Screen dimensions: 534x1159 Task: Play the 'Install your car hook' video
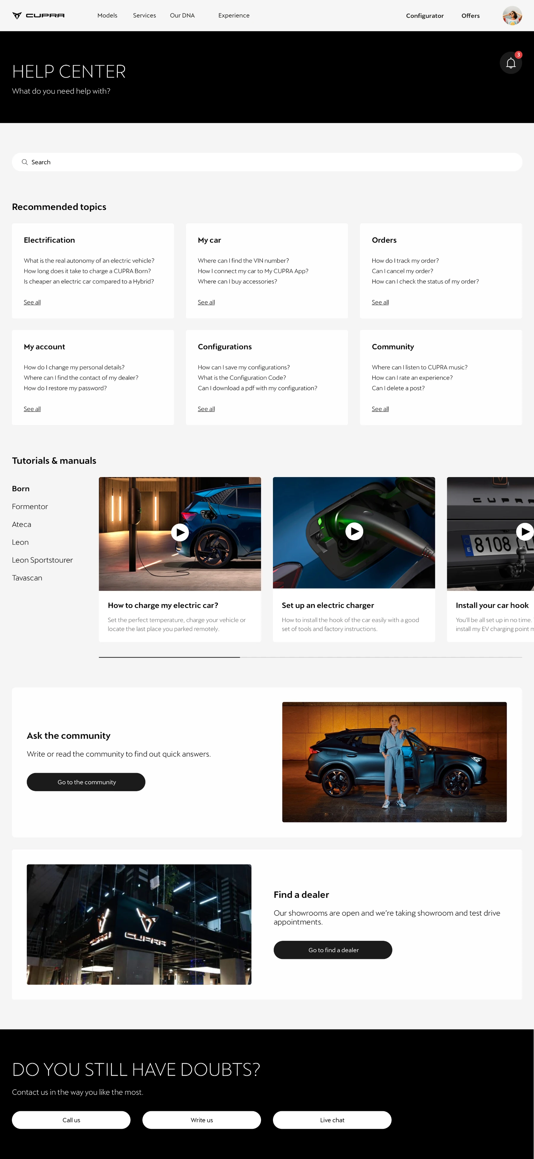(525, 531)
